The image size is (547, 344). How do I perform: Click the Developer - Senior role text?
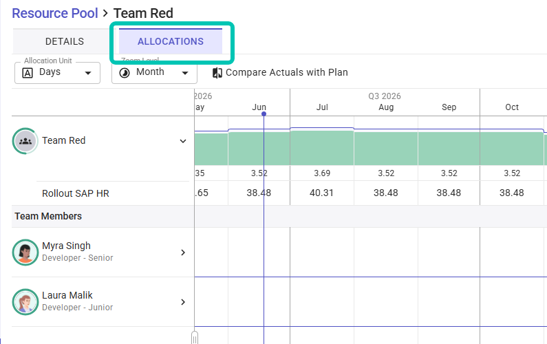[x=78, y=258]
